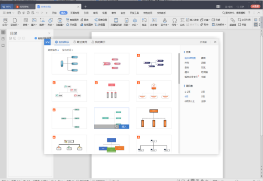The width and height of the screenshot is (263, 181).
Task: Click the undo arrow icon
Action: (x=37, y=13)
